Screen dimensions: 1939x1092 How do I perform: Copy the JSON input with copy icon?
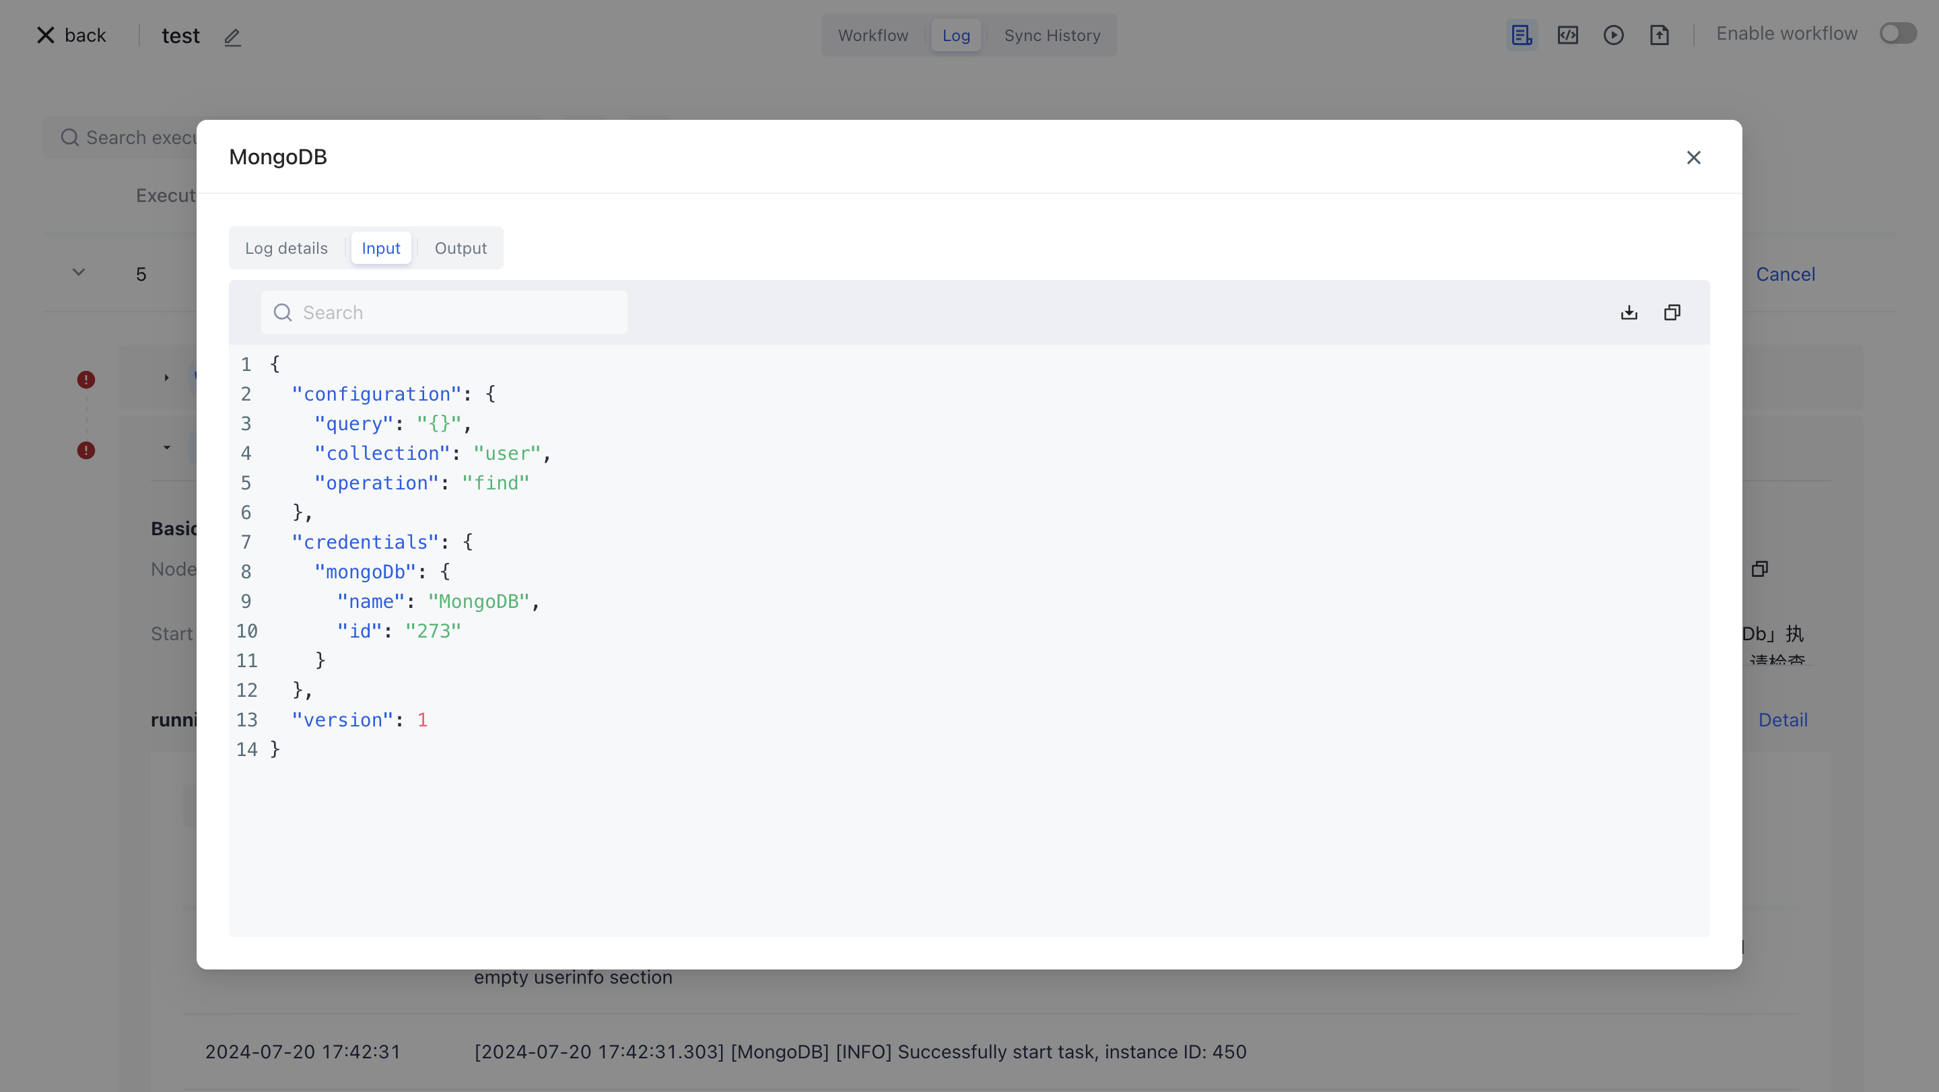[x=1672, y=312]
